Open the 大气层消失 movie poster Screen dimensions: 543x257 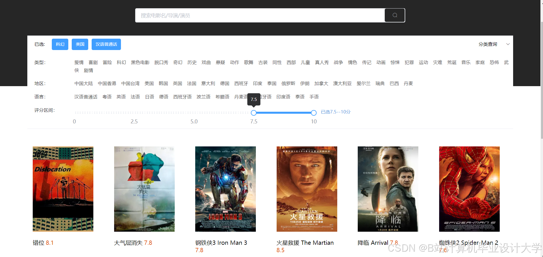(x=144, y=189)
